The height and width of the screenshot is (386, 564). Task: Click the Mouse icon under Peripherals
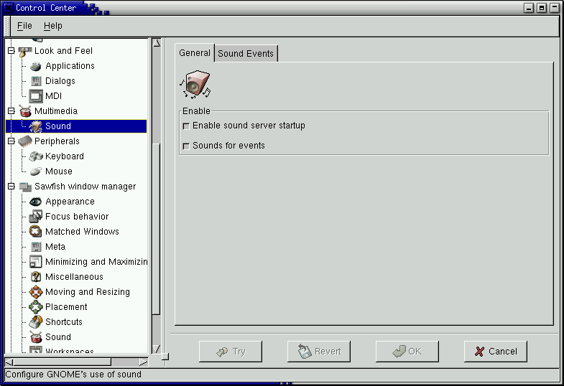[36, 171]
